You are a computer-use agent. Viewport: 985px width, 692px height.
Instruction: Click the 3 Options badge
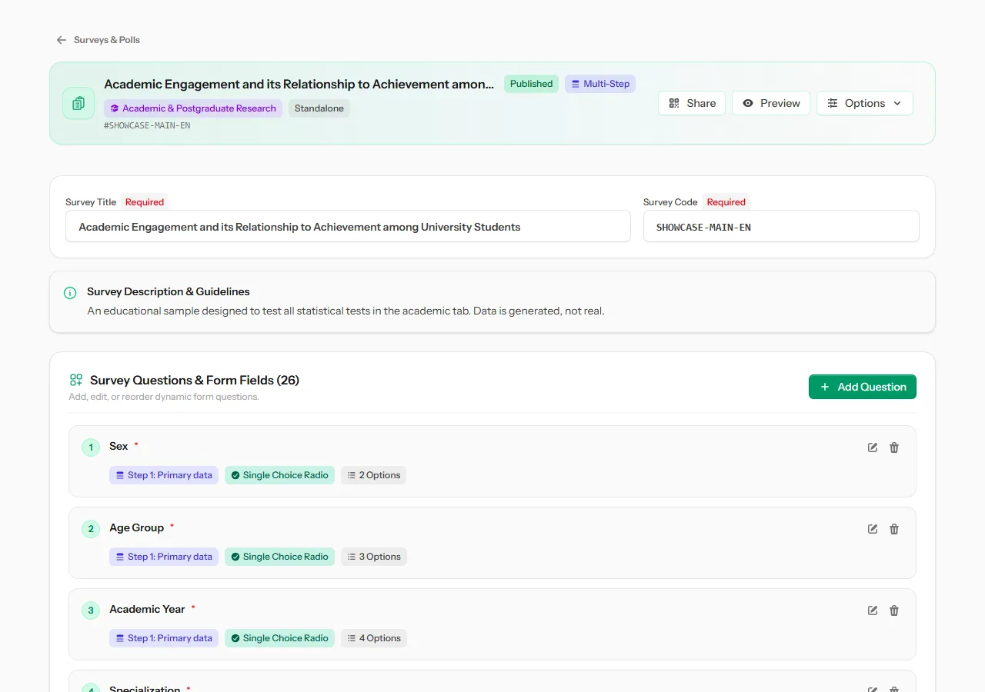pos(374,557)
